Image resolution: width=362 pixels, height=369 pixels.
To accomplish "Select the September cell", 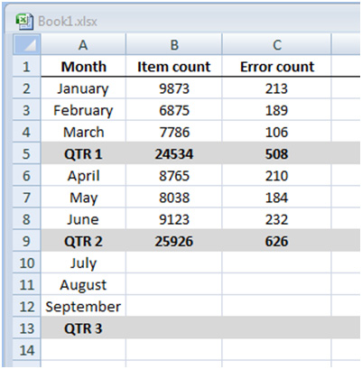I will pyautogui.click(x=83, y=306).
